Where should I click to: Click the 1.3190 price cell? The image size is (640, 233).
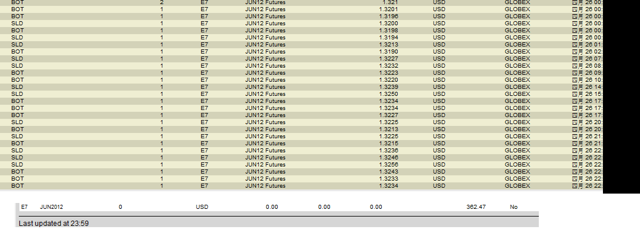pyautogui.click(x=388, y=51)
